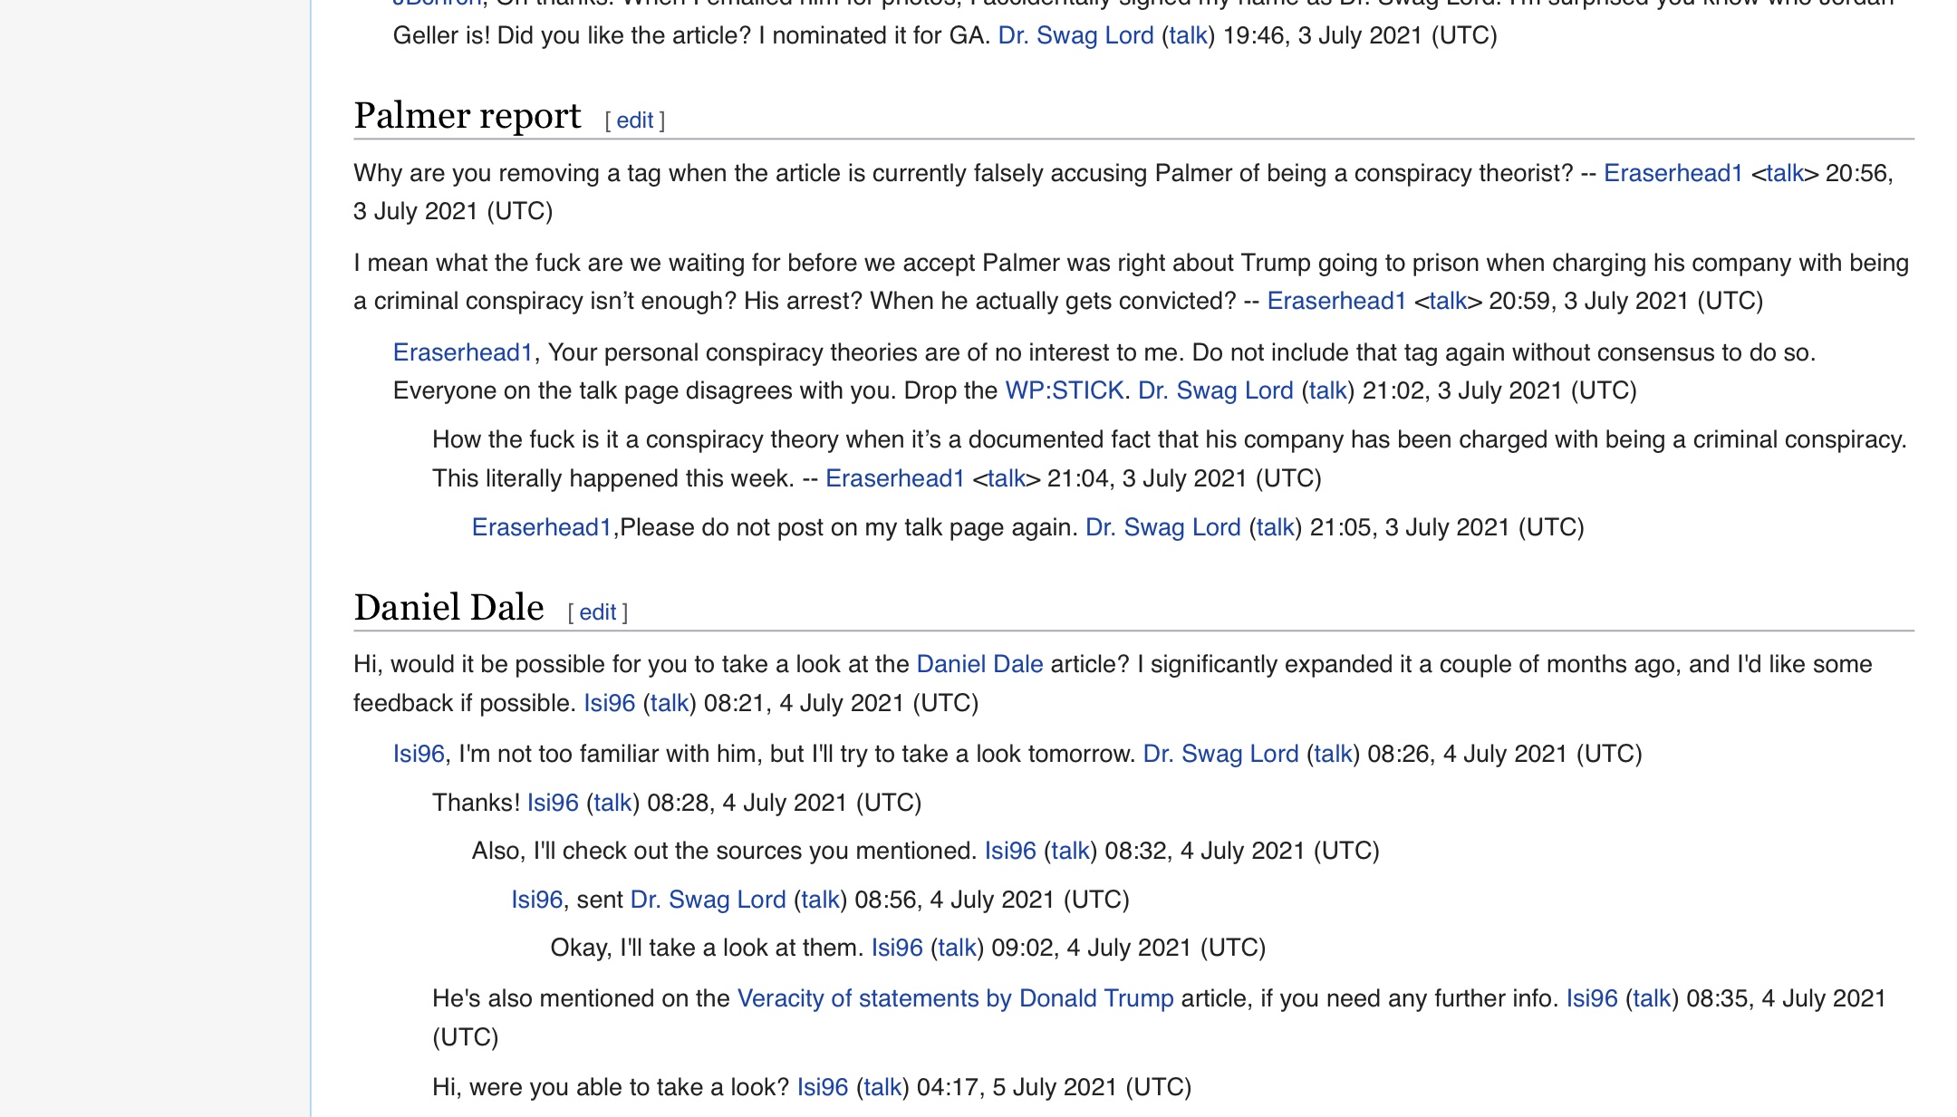Open the WP:STICK policy link
This screenshot has width=1957, height=1117.
point(1064,390)
